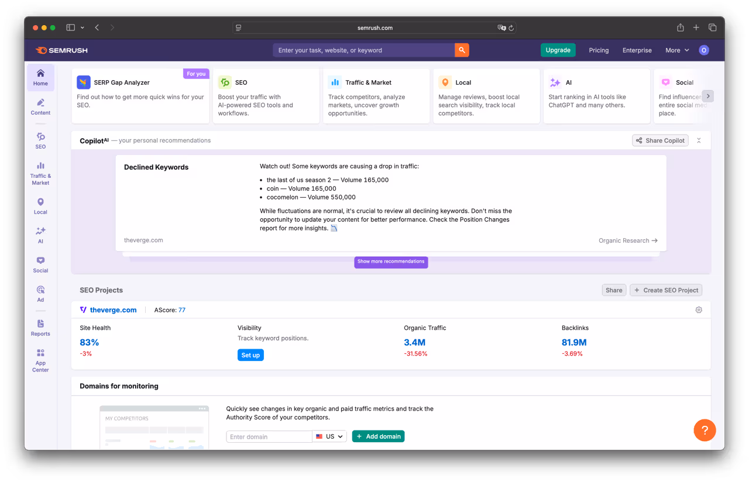Click the green Upgrade button
Image resolution: width=749 pixels, height=482 pixels.
click(558, 50)
